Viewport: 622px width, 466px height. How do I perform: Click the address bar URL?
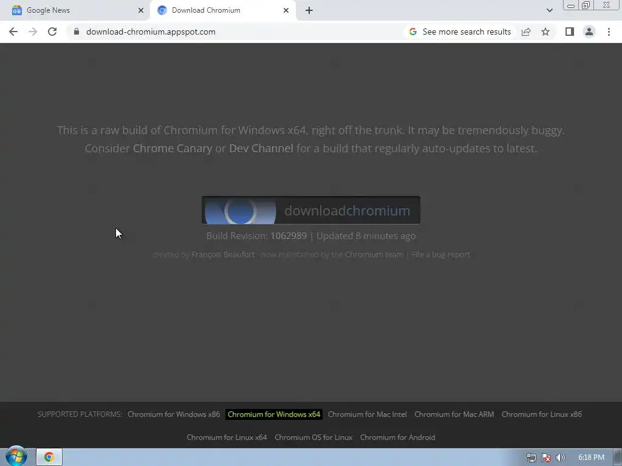(x=151, y=32)
